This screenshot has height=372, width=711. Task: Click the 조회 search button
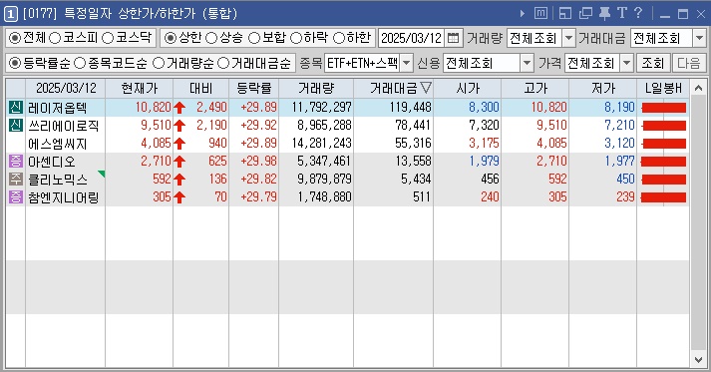[653, 63]
